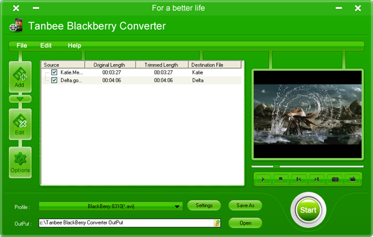The width and height of the screenshot is (373, 237).
Task: Open the File menu
Action: coord(22,46)
